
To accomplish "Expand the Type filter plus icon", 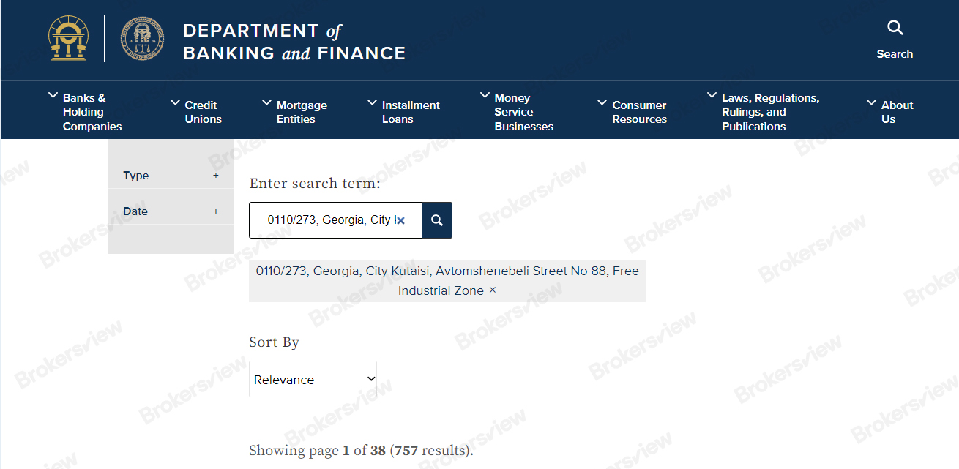I will [216, 176].
